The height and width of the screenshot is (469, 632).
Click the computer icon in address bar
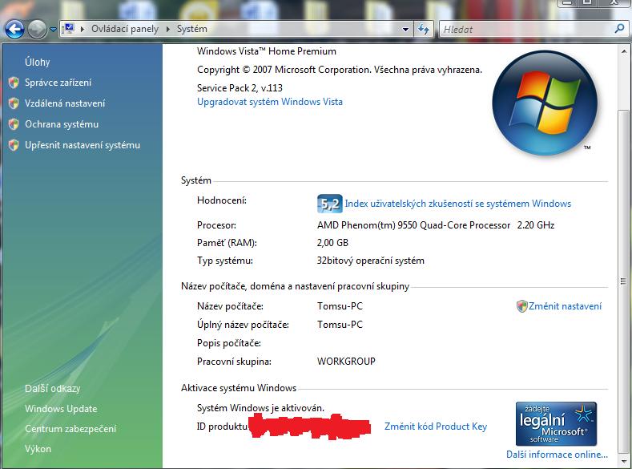(68, 29)
